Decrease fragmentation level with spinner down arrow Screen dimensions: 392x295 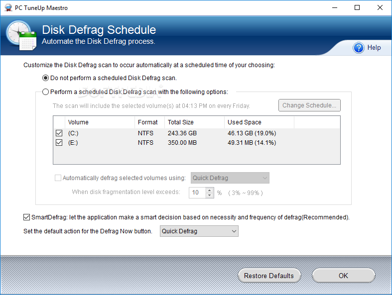tap(210, 196)
